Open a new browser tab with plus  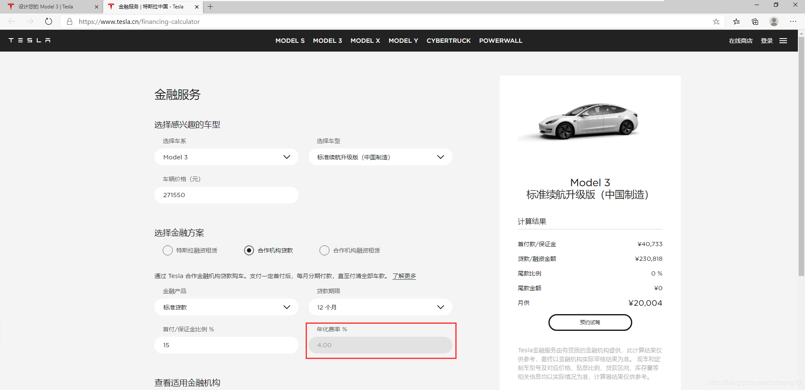(210, 7)
